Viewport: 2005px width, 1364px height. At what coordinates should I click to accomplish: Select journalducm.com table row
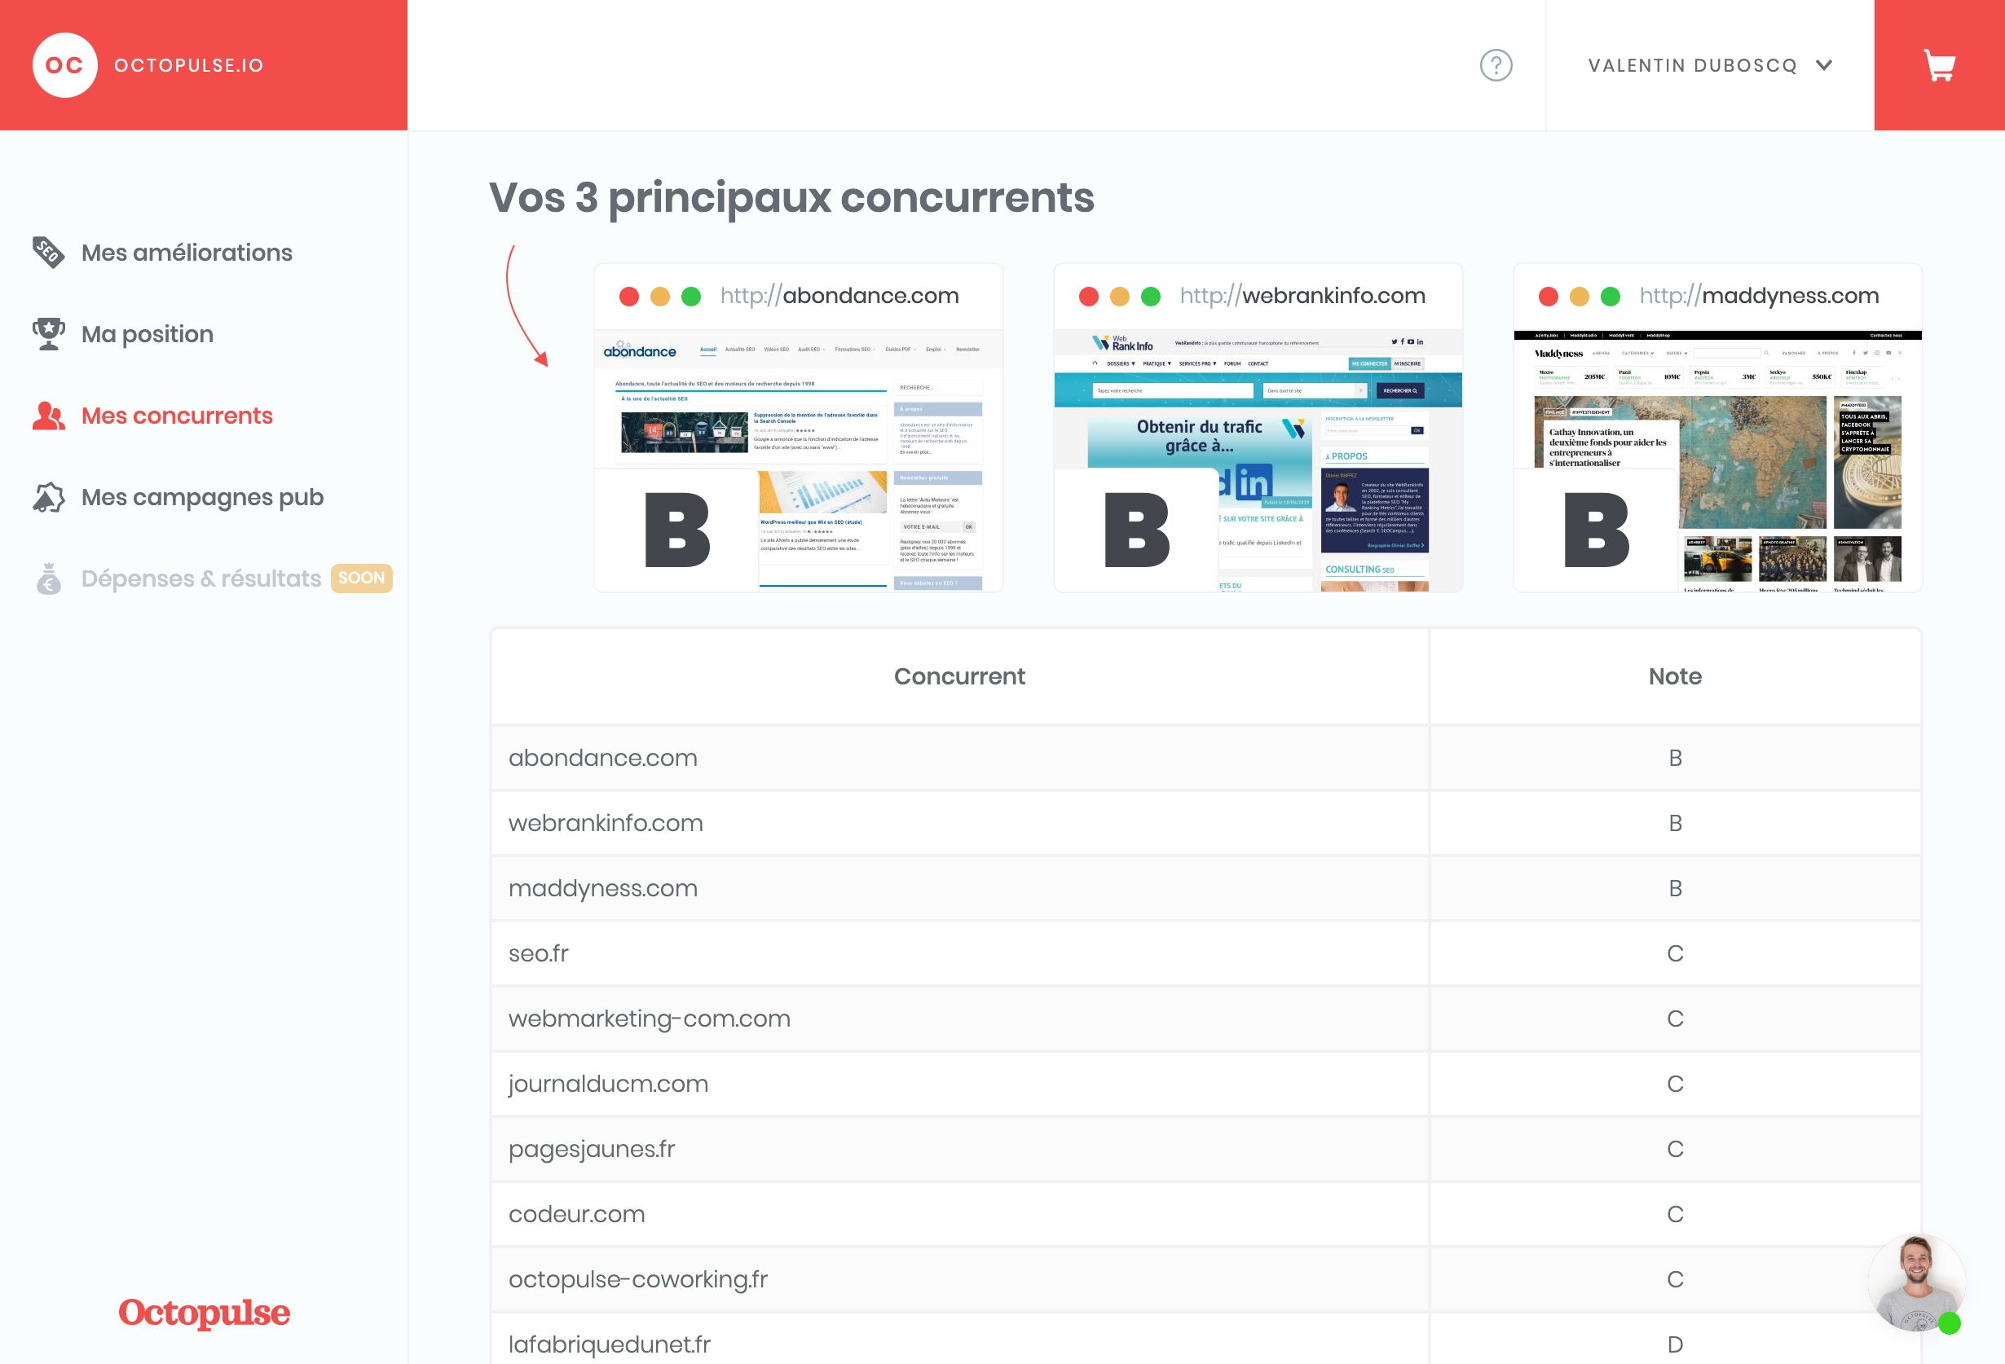tap(1206, 1084)
